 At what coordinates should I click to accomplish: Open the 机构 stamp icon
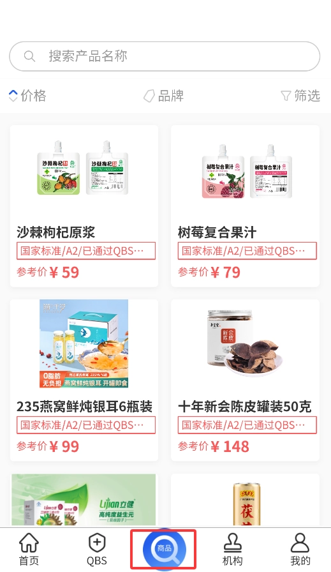click(233, 543)
